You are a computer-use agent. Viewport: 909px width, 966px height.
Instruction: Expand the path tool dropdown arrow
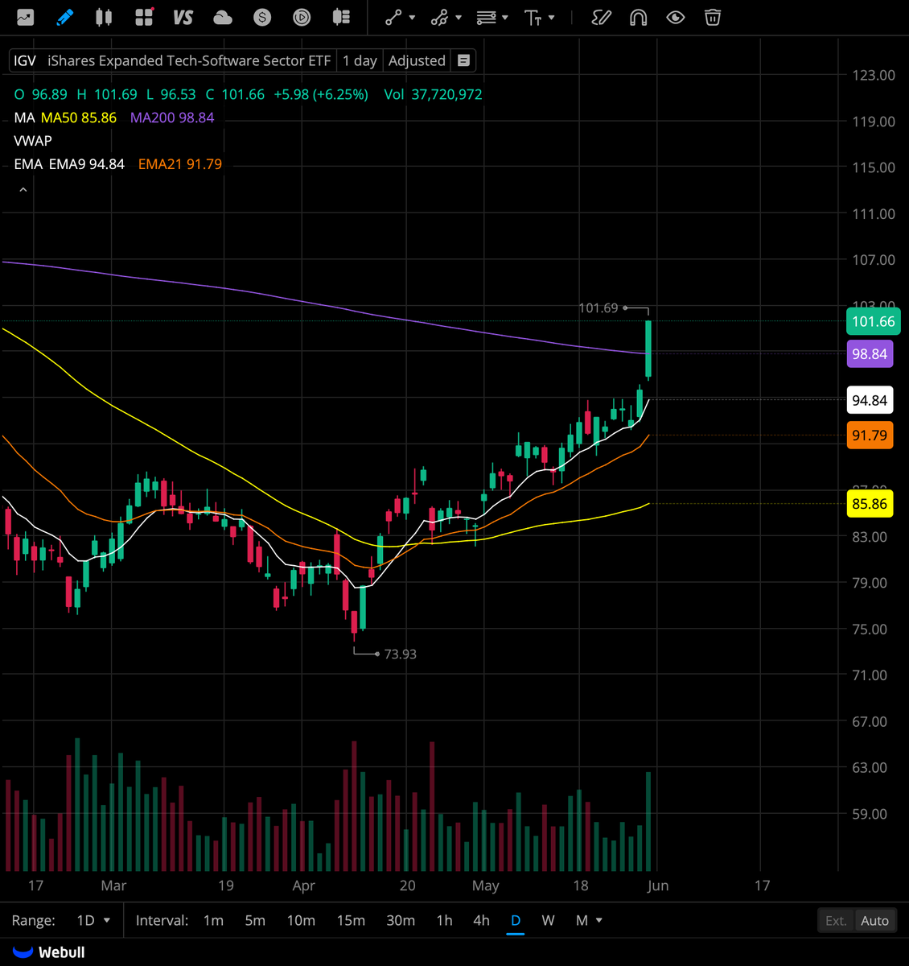459,17
